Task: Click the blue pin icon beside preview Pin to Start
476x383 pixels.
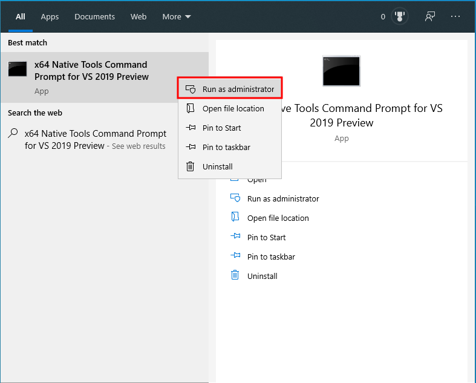Action: point(235,236)
